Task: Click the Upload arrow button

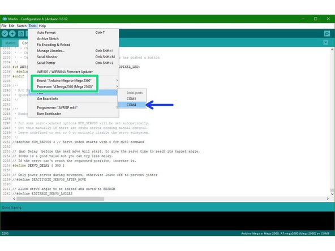Action: [x=12, y=33]
